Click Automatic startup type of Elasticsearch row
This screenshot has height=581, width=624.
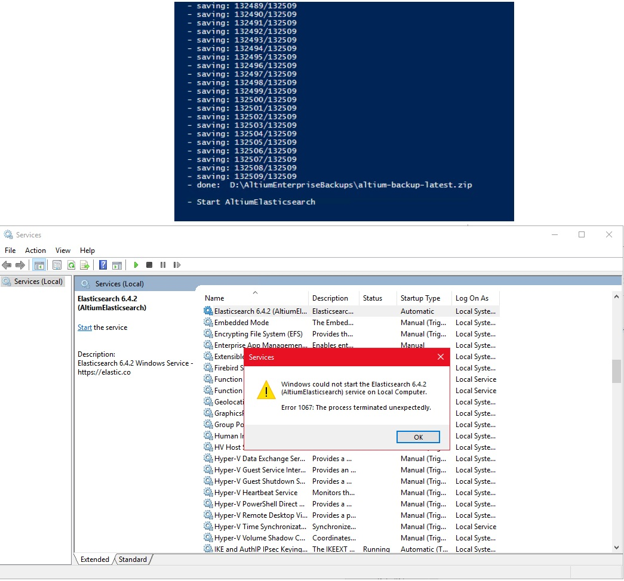pos(417,311)
